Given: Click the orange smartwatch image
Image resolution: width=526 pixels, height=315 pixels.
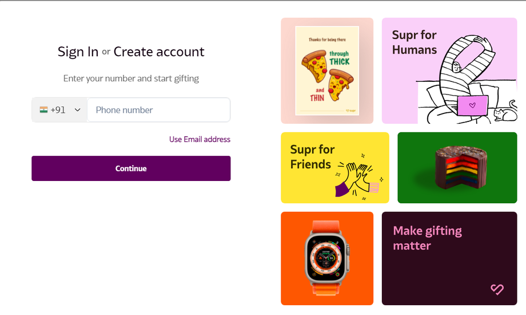Looking at the screenshot, I should click(327, 258).
